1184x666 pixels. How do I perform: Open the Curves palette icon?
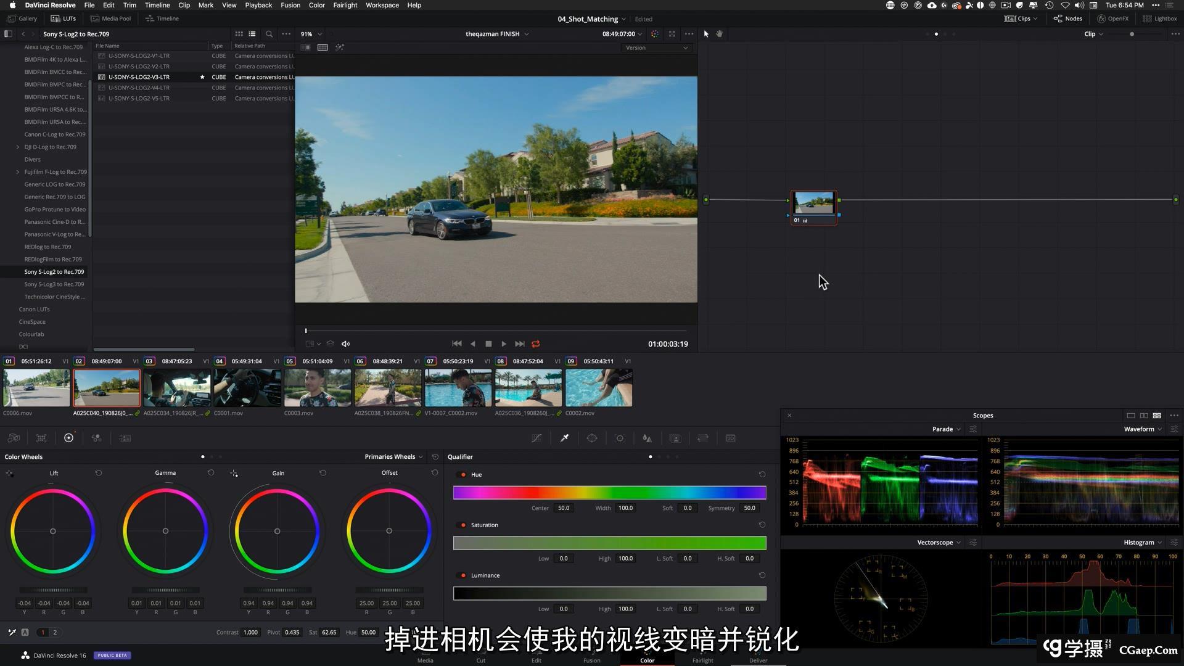[x=536, y=438]
